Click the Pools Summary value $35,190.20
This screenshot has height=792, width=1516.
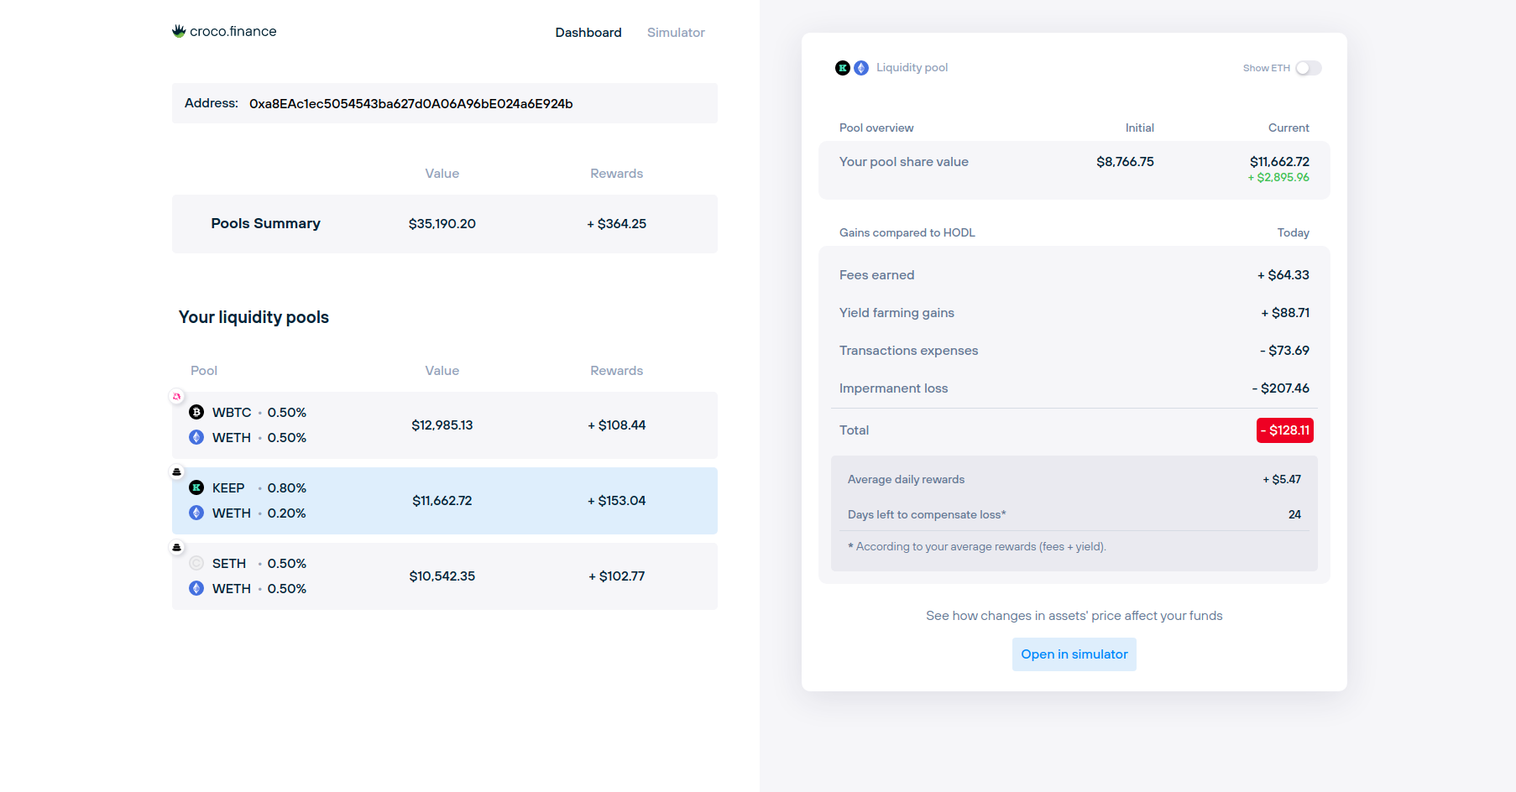pyautogui.click(x=442, y=224)
